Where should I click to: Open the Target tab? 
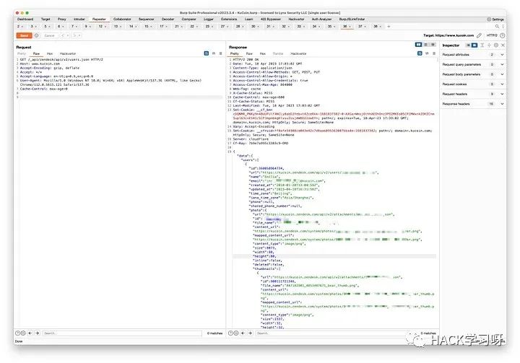click(45, 19)
